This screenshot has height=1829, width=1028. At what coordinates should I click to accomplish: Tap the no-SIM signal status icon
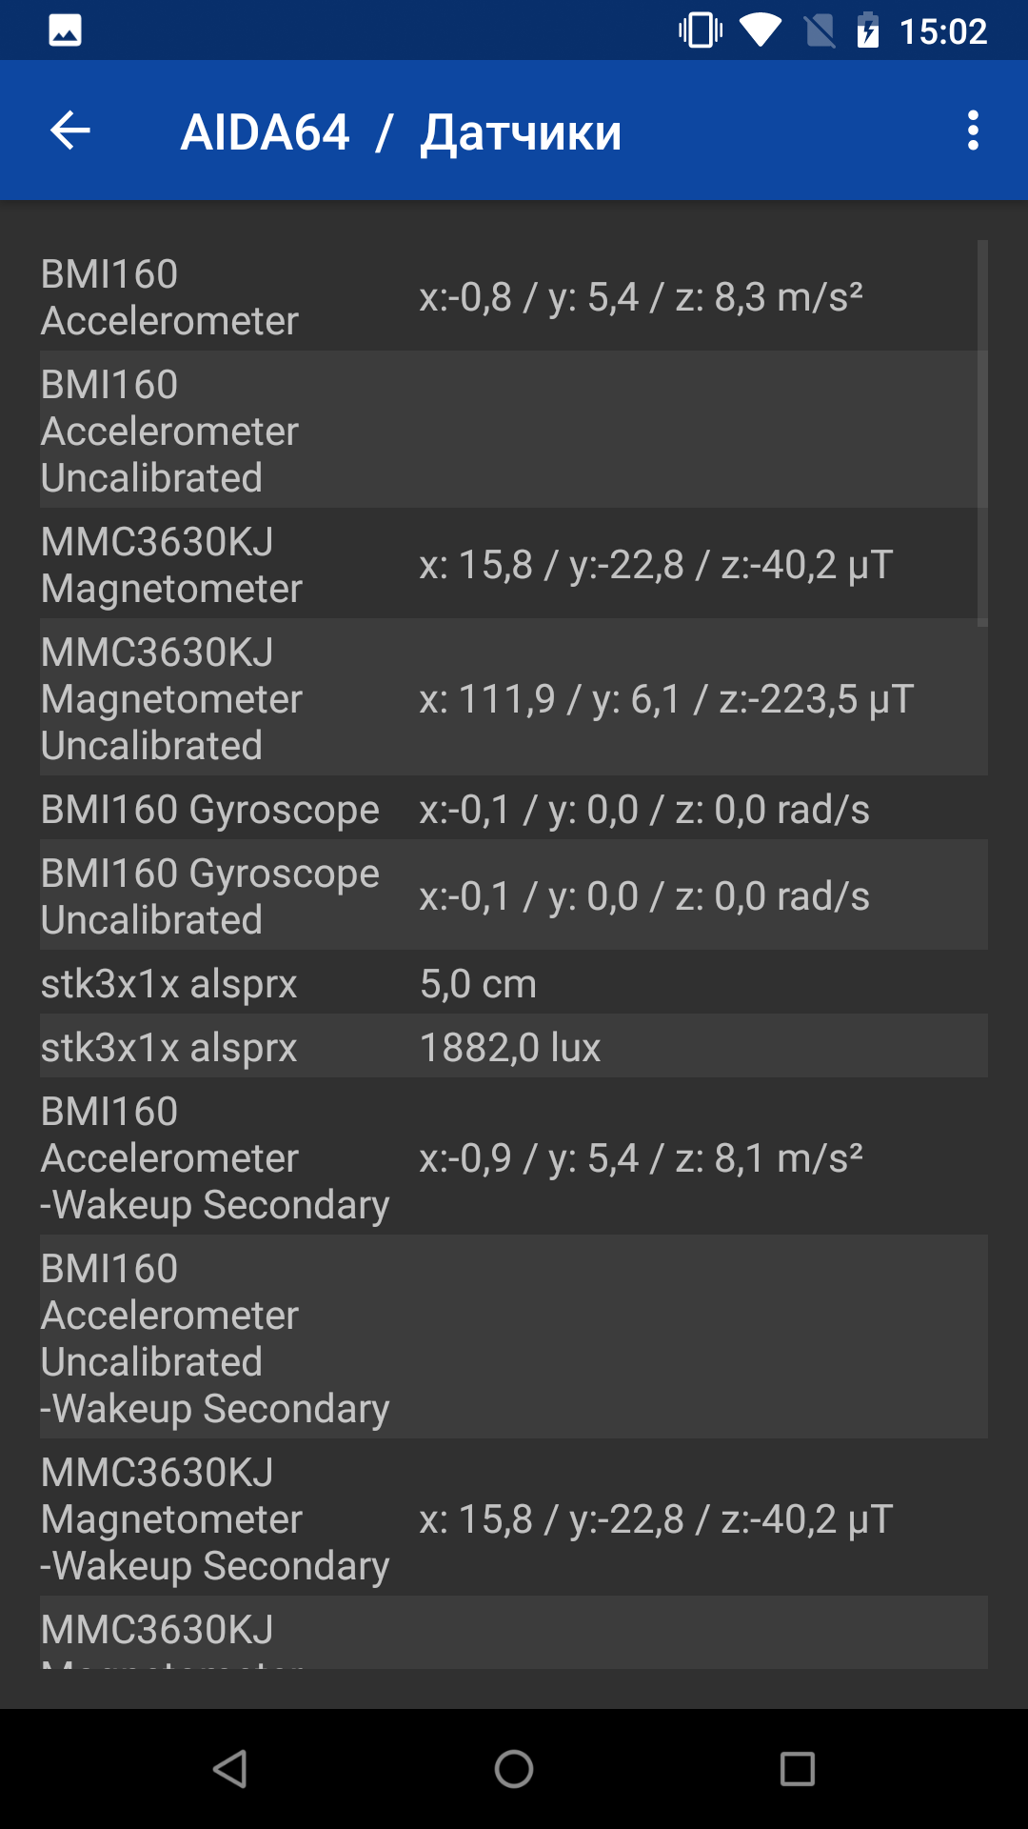pos(820,30)
